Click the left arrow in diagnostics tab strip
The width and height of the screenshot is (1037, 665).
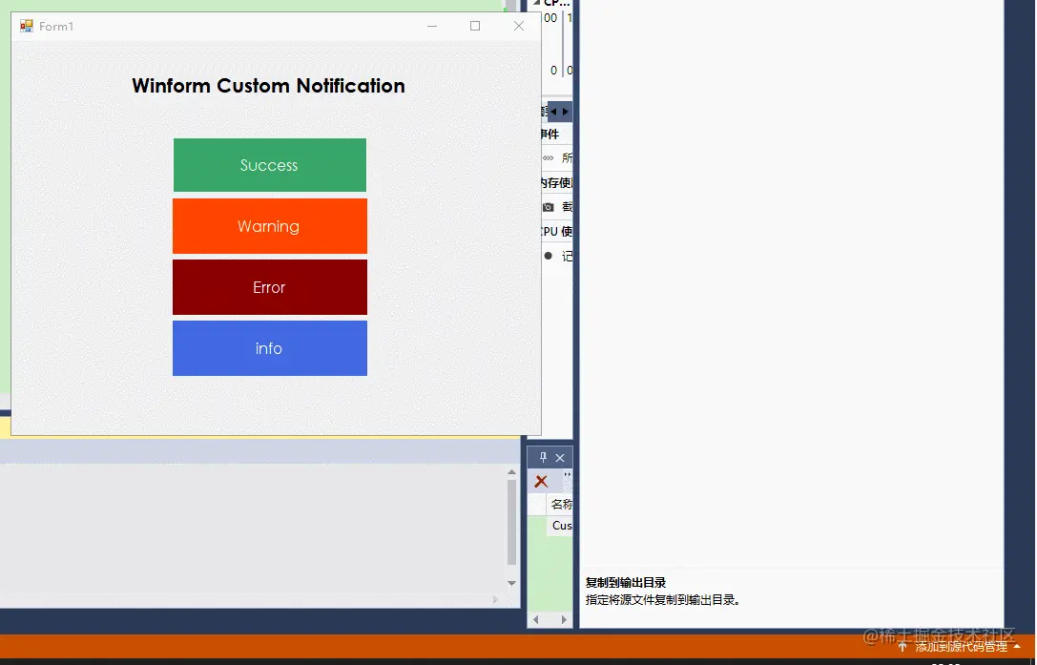click(553, 112)
